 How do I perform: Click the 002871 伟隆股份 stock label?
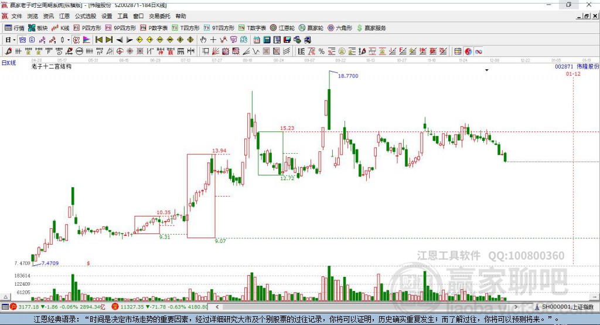point(577,66)
